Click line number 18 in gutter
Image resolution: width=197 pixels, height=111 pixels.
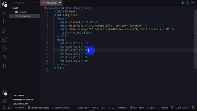click(47, 71)
